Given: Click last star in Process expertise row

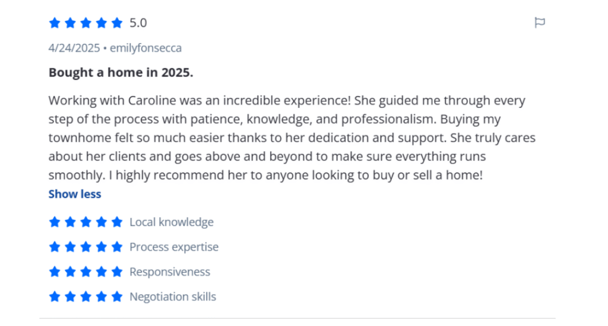Looking at the screenshot, I should coord(117,247).
